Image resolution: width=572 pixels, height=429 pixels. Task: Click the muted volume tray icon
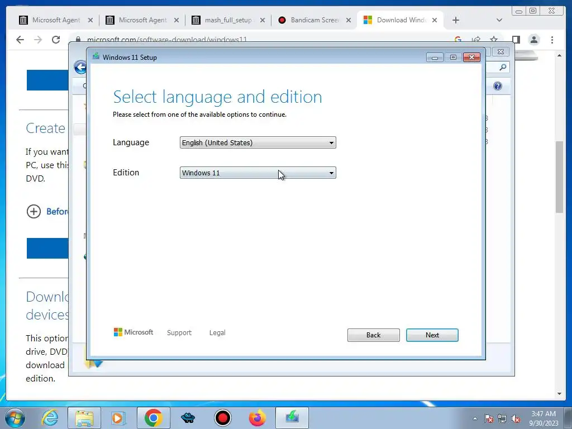(x=516, y=418)
